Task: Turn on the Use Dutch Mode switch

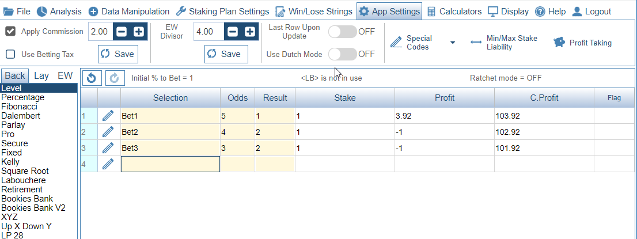Action: click(343, 54)
